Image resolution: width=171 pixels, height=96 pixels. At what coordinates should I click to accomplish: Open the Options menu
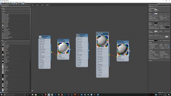click(17, 2)
